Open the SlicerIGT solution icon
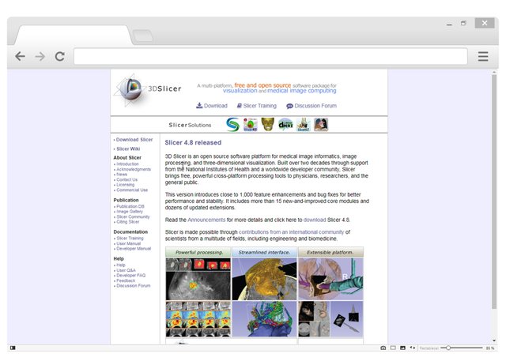 tap(304, 125)
